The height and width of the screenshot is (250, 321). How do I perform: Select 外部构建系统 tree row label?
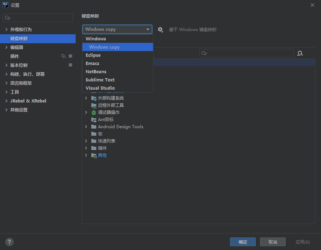[111, 98]
